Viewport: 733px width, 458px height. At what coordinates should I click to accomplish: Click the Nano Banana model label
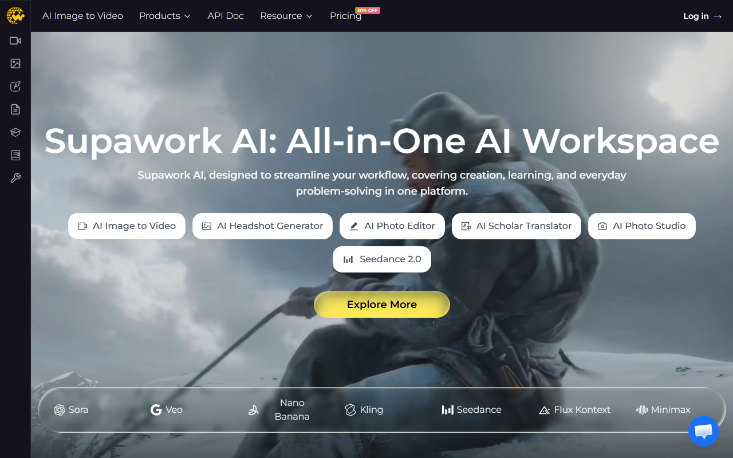(292, 410)
